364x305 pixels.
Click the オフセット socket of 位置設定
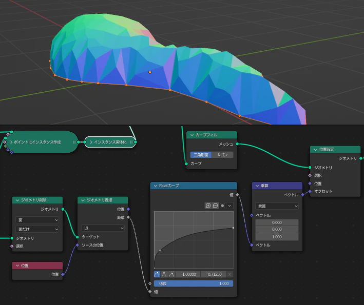click(x=310, y=191)
